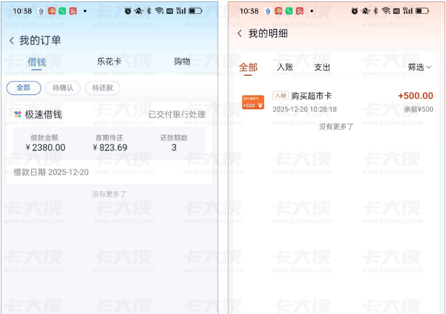
Task: Open the 购买超市卡 transaction entry
Action: point(337,102)
